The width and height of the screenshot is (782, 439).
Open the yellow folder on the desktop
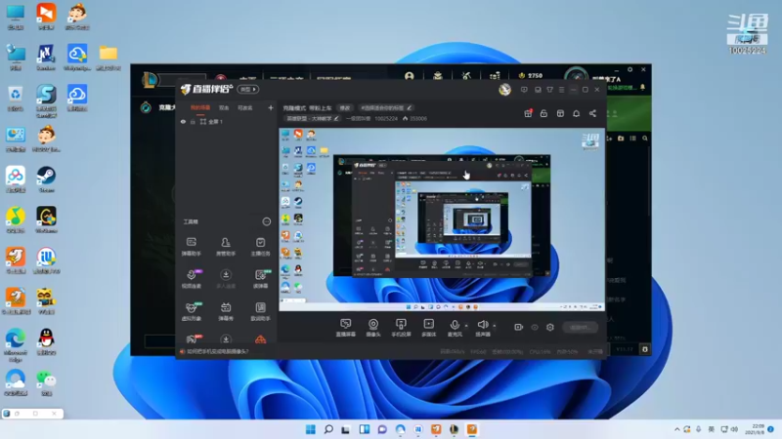click(x=109, y=58)
